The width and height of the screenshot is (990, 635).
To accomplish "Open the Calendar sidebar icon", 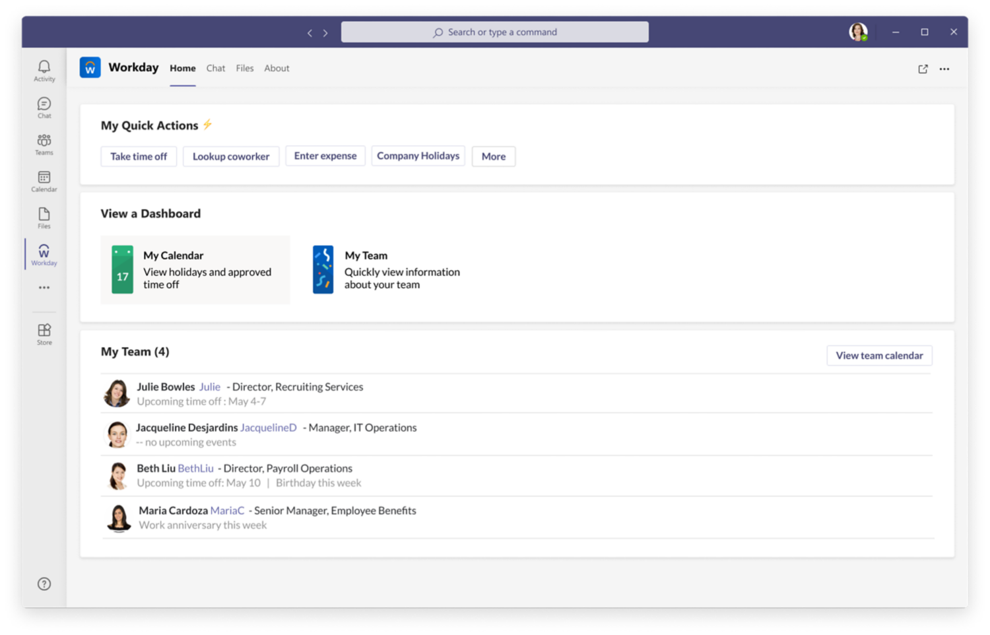I will tap(44, 181).
